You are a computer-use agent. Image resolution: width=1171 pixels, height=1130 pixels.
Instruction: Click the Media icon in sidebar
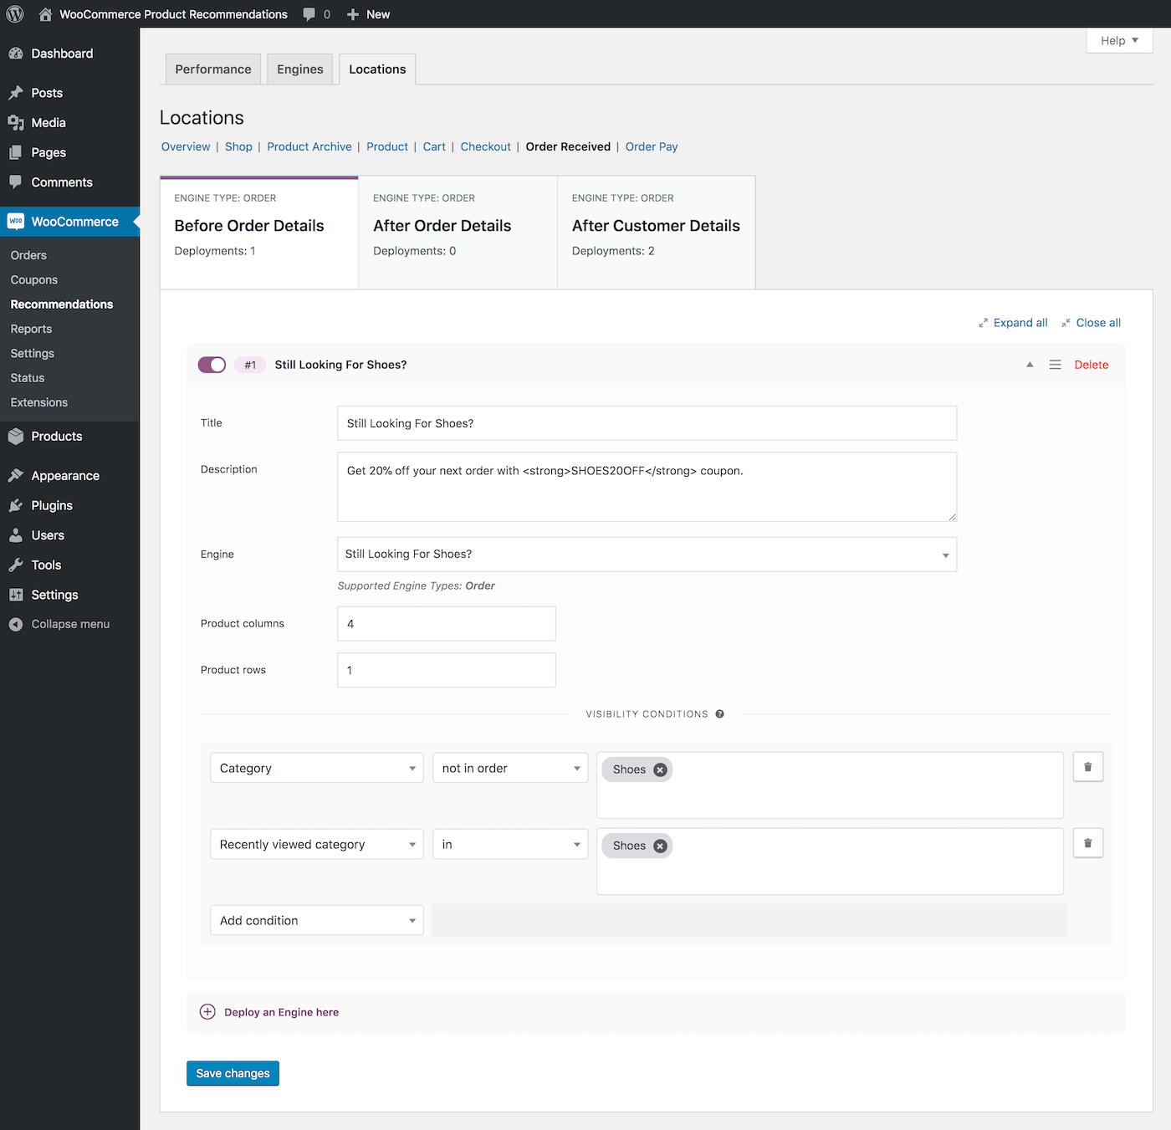coord(16,123)
